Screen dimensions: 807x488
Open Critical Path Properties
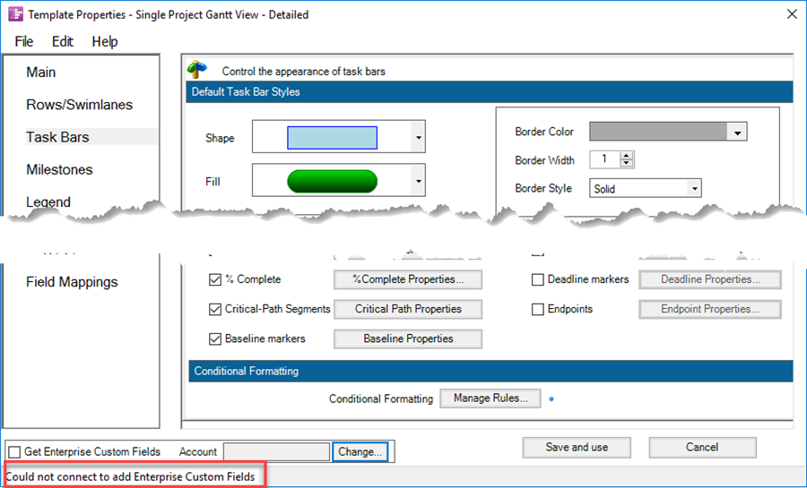click(x=408, y=309)
